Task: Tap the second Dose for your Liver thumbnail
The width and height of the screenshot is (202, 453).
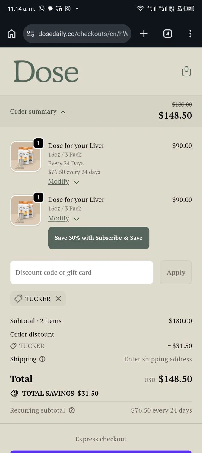Action: tap(26, 210)
